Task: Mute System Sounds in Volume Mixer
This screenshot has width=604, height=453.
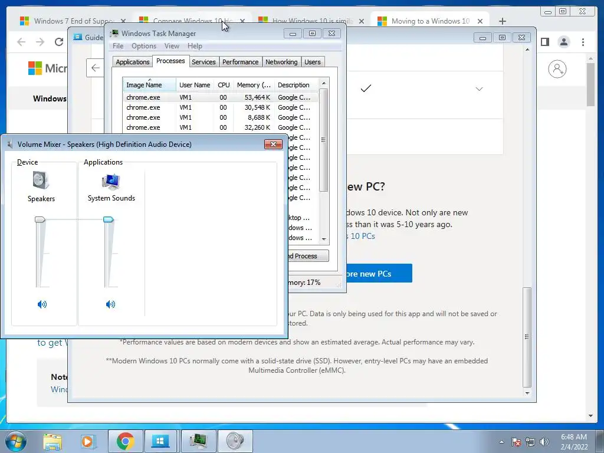Action: [x=110, y=304]
